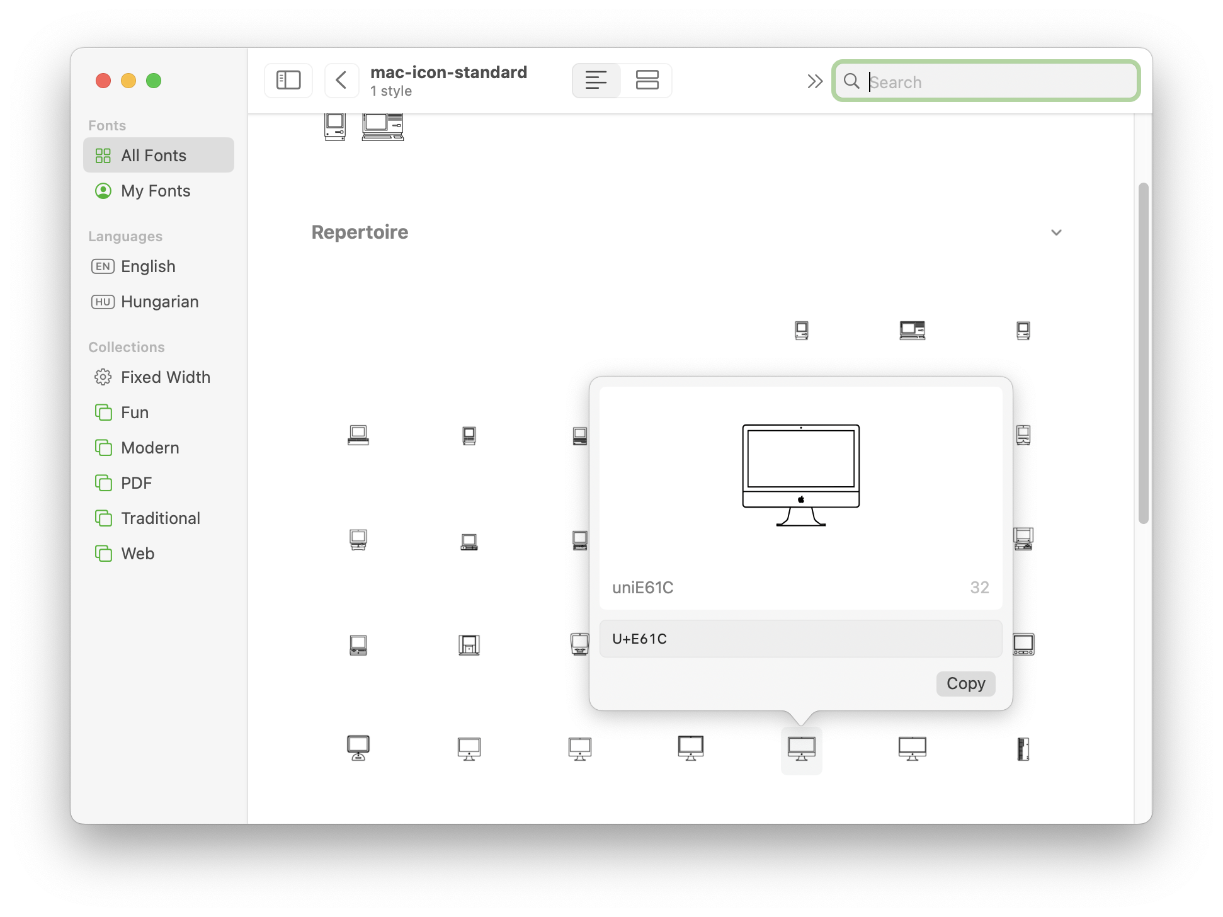This screenshot has width=1223, height=917.
Task: Open the Web collection
Action: (159, 554)
